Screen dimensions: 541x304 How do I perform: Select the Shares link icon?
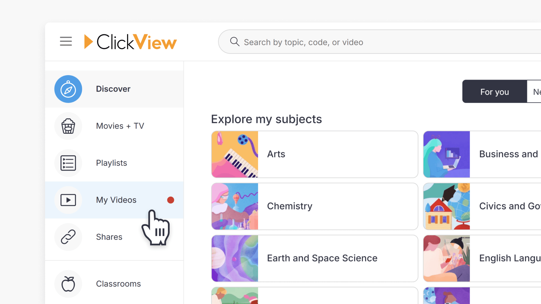click(x=68, y=237)
